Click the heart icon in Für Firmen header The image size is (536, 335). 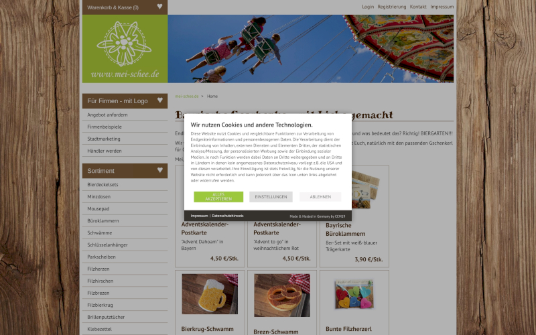point(160,100)
